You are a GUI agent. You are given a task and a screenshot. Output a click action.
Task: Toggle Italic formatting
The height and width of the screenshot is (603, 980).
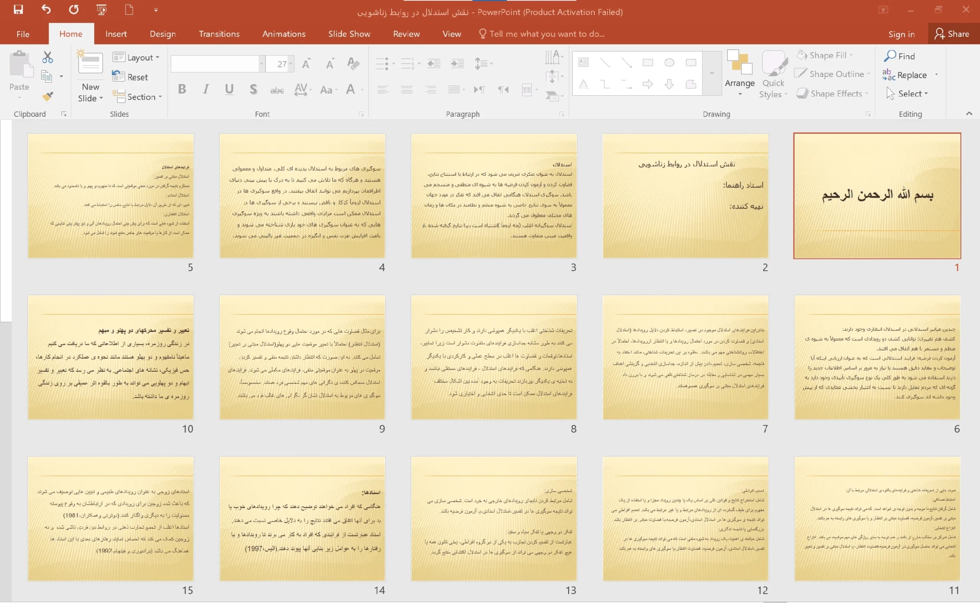pos(206,89)
